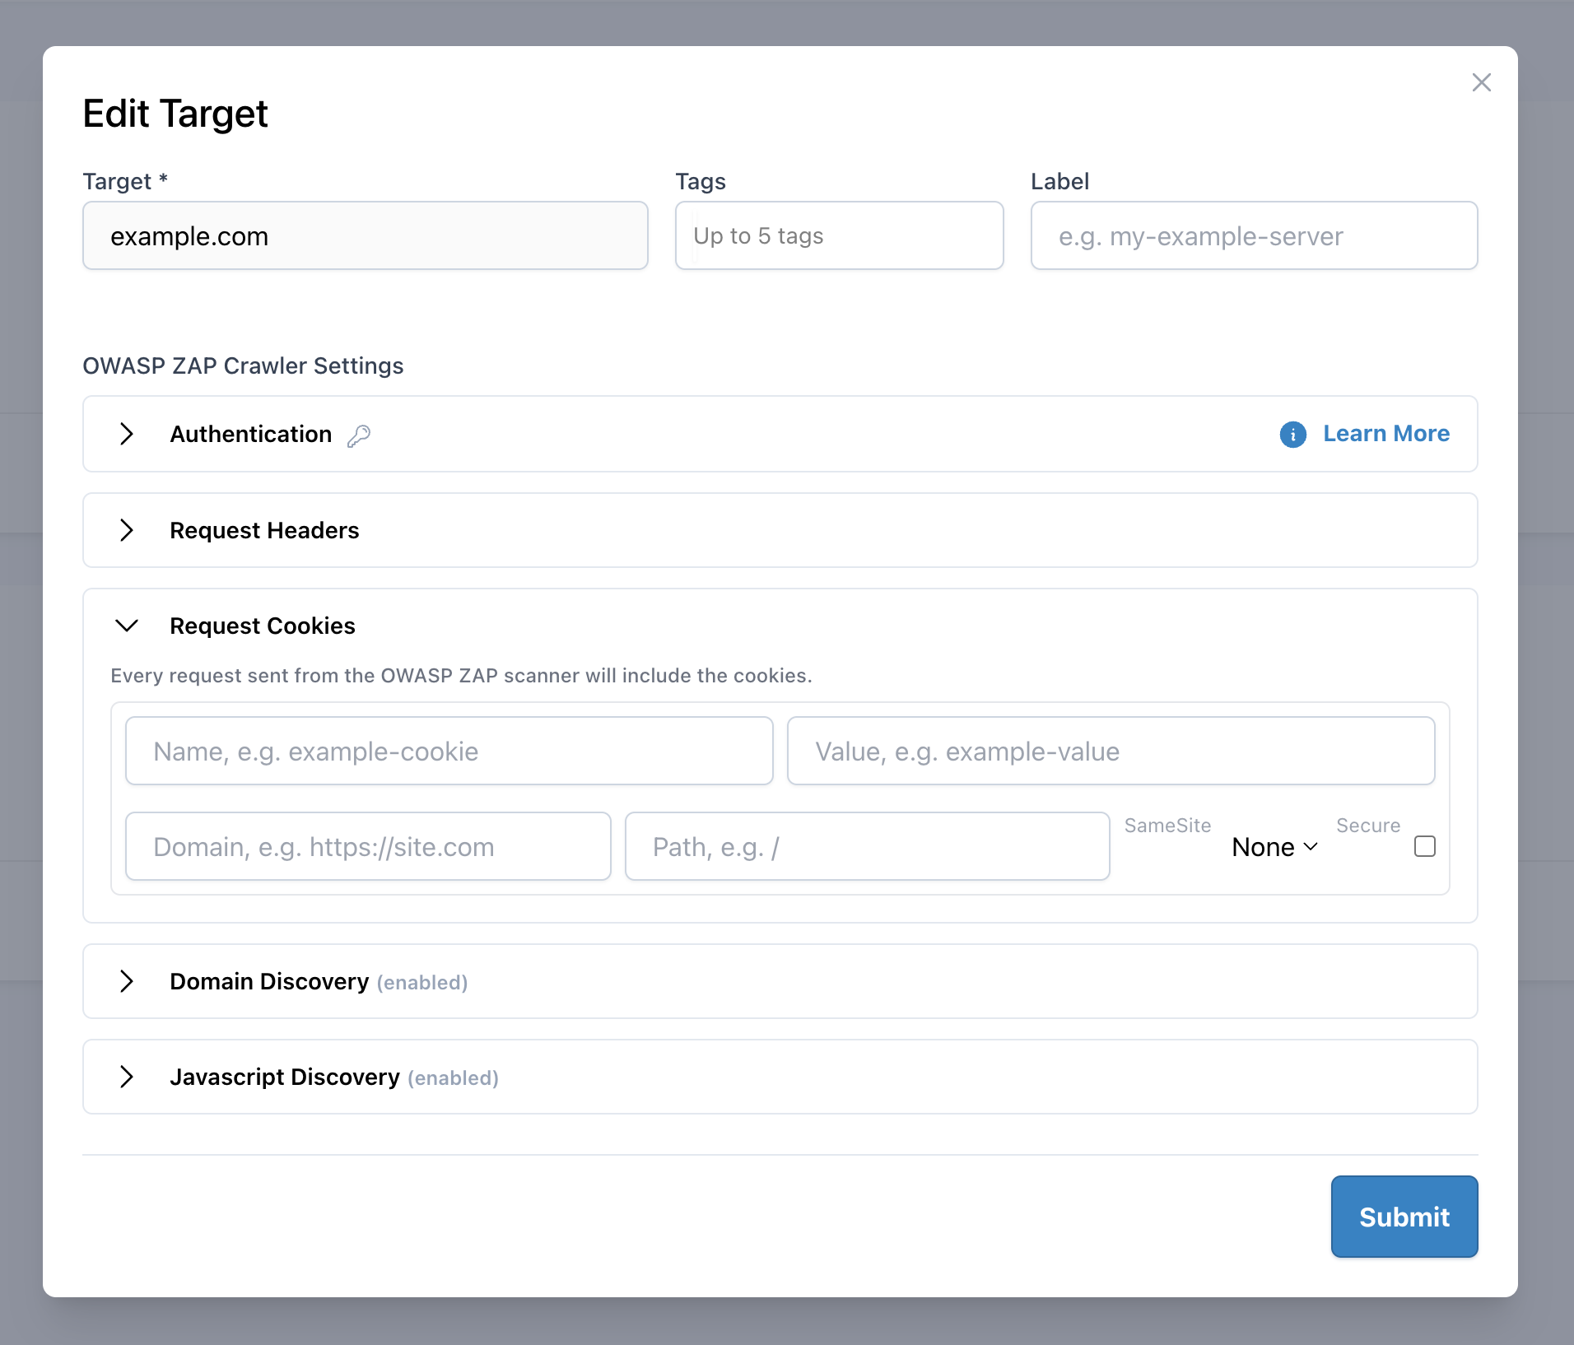Click the cookie Path field
Image resolution: width=1574 pixels, height=1345 pixels.
click(867, 846)
